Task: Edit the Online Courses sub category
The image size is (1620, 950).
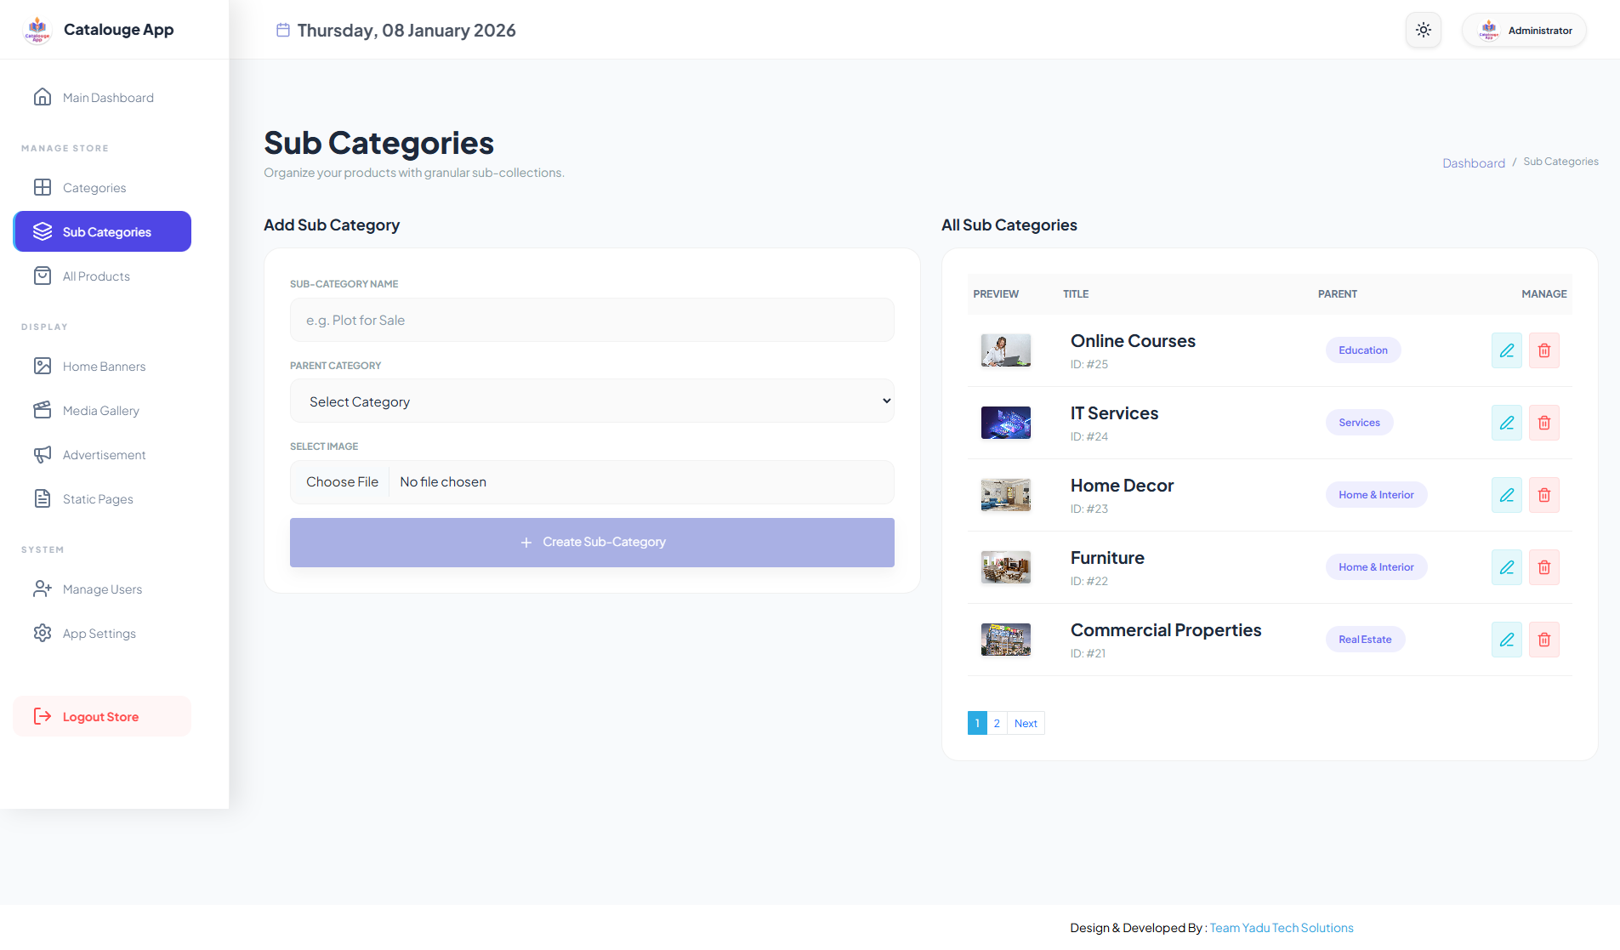Action: pyautogui.click(x=1507, y=350)
